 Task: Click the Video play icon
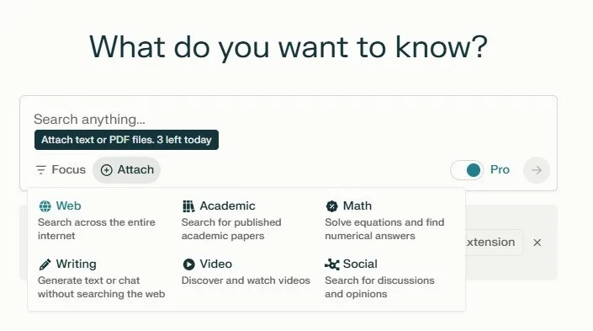pyautogui.click(x=188, y=264)
